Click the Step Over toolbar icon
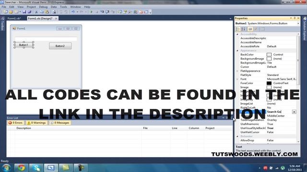Screen dimensions: 307x172 (107, 12)
